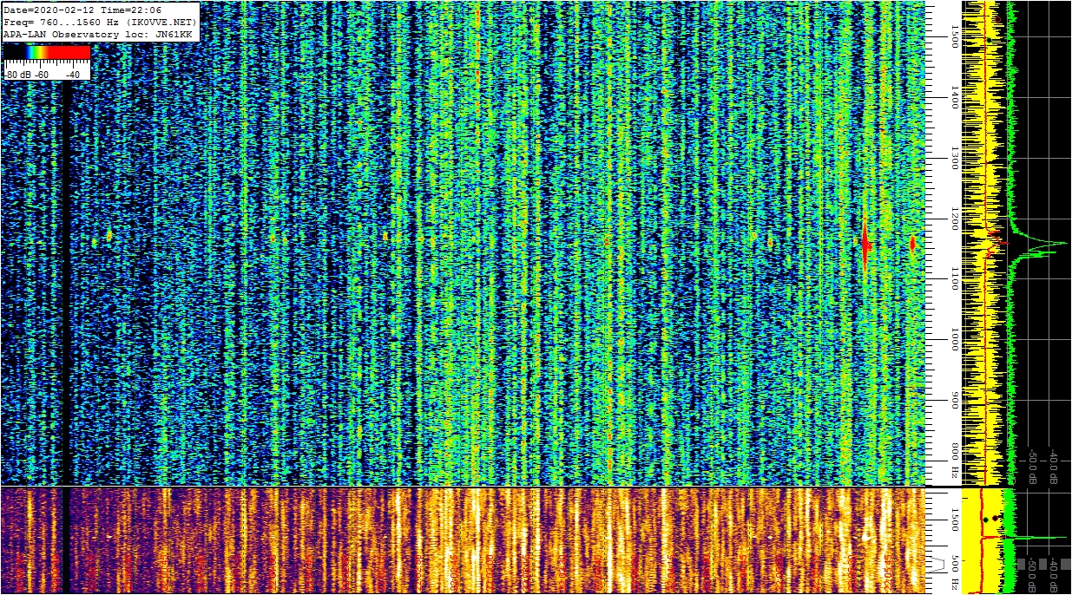
Task: Click the '800 Hz' frequency axis label
Action: [954, 461]
